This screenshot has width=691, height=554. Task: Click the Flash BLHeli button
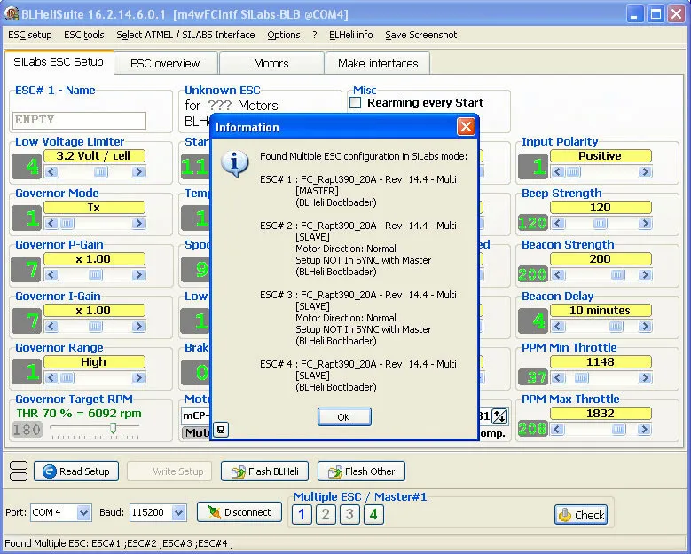(x=264, y=471)
